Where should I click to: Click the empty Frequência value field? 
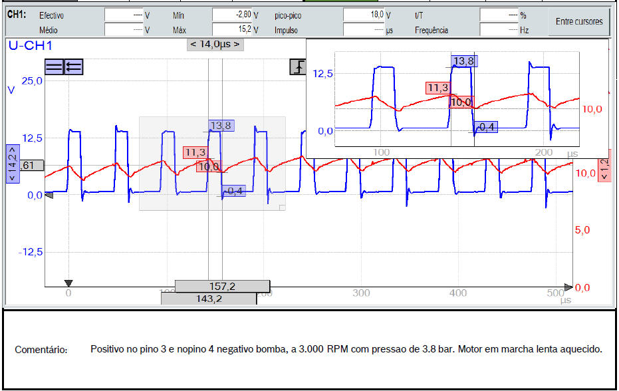click(499, 29)
